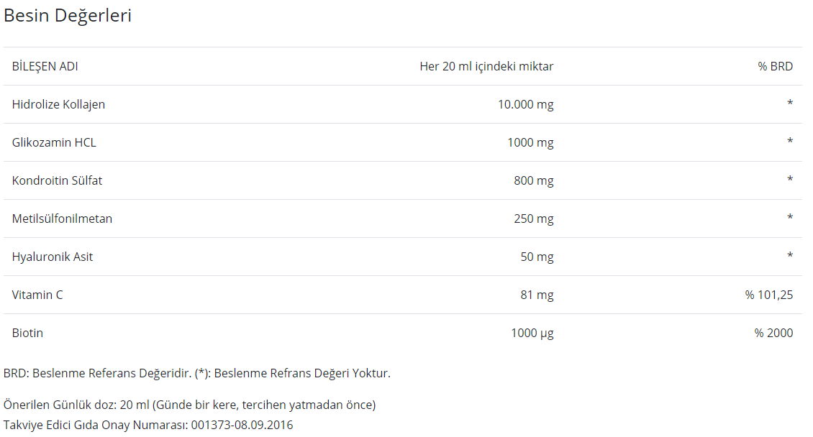Screen dimensions: 813x437
Task: Click the Kondroitin Sülfat ingredient name
Action: tap(57, 180)
